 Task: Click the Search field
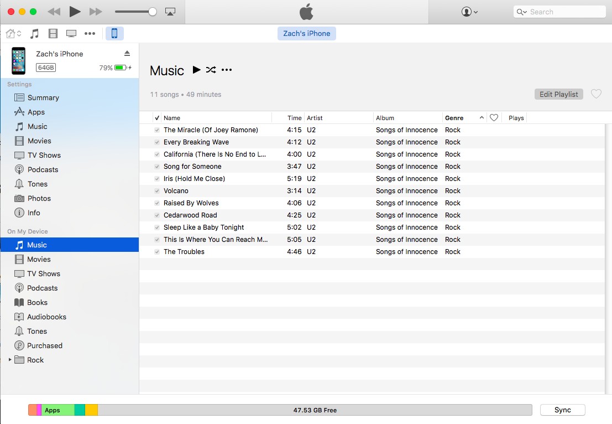tap(559, 12)
